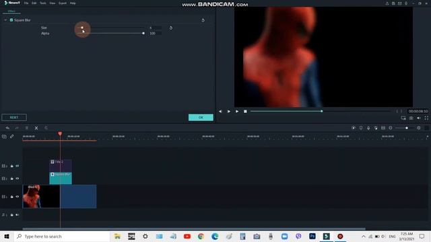Redo the action in timeline toolbar
This screenshot has width=431, height=242.
coord(17,128)
